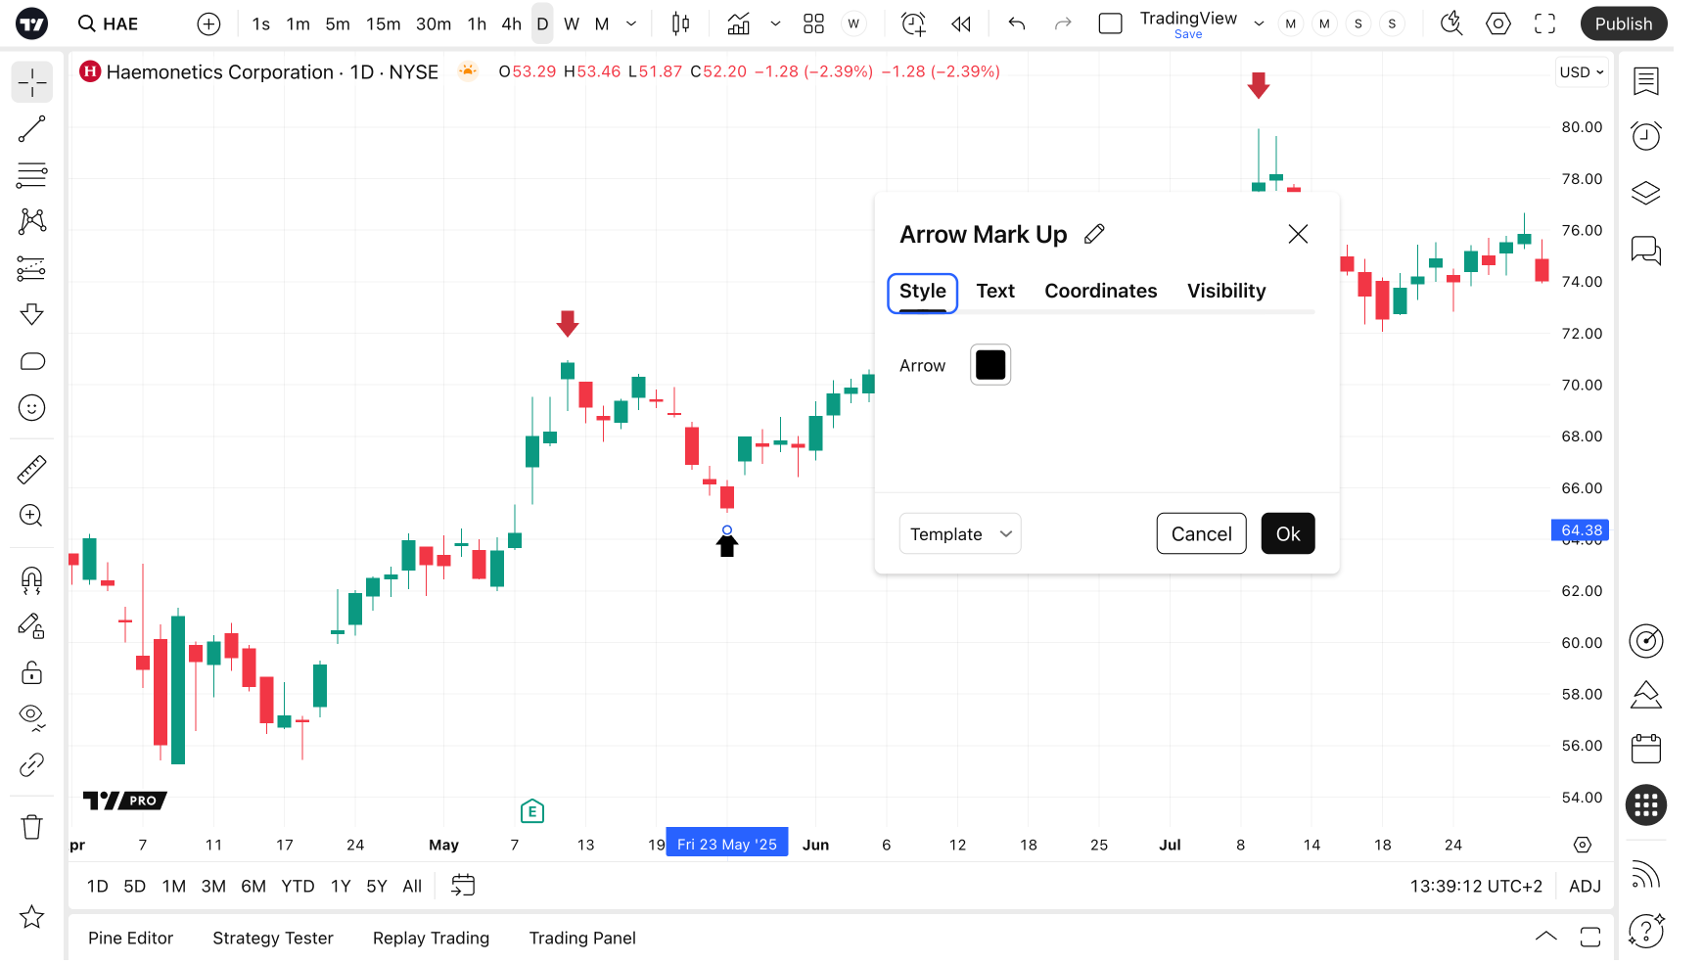Click the quick search lightning icon
Viewport: 1703px width, 963px height.
click(x=1451, y=23)
